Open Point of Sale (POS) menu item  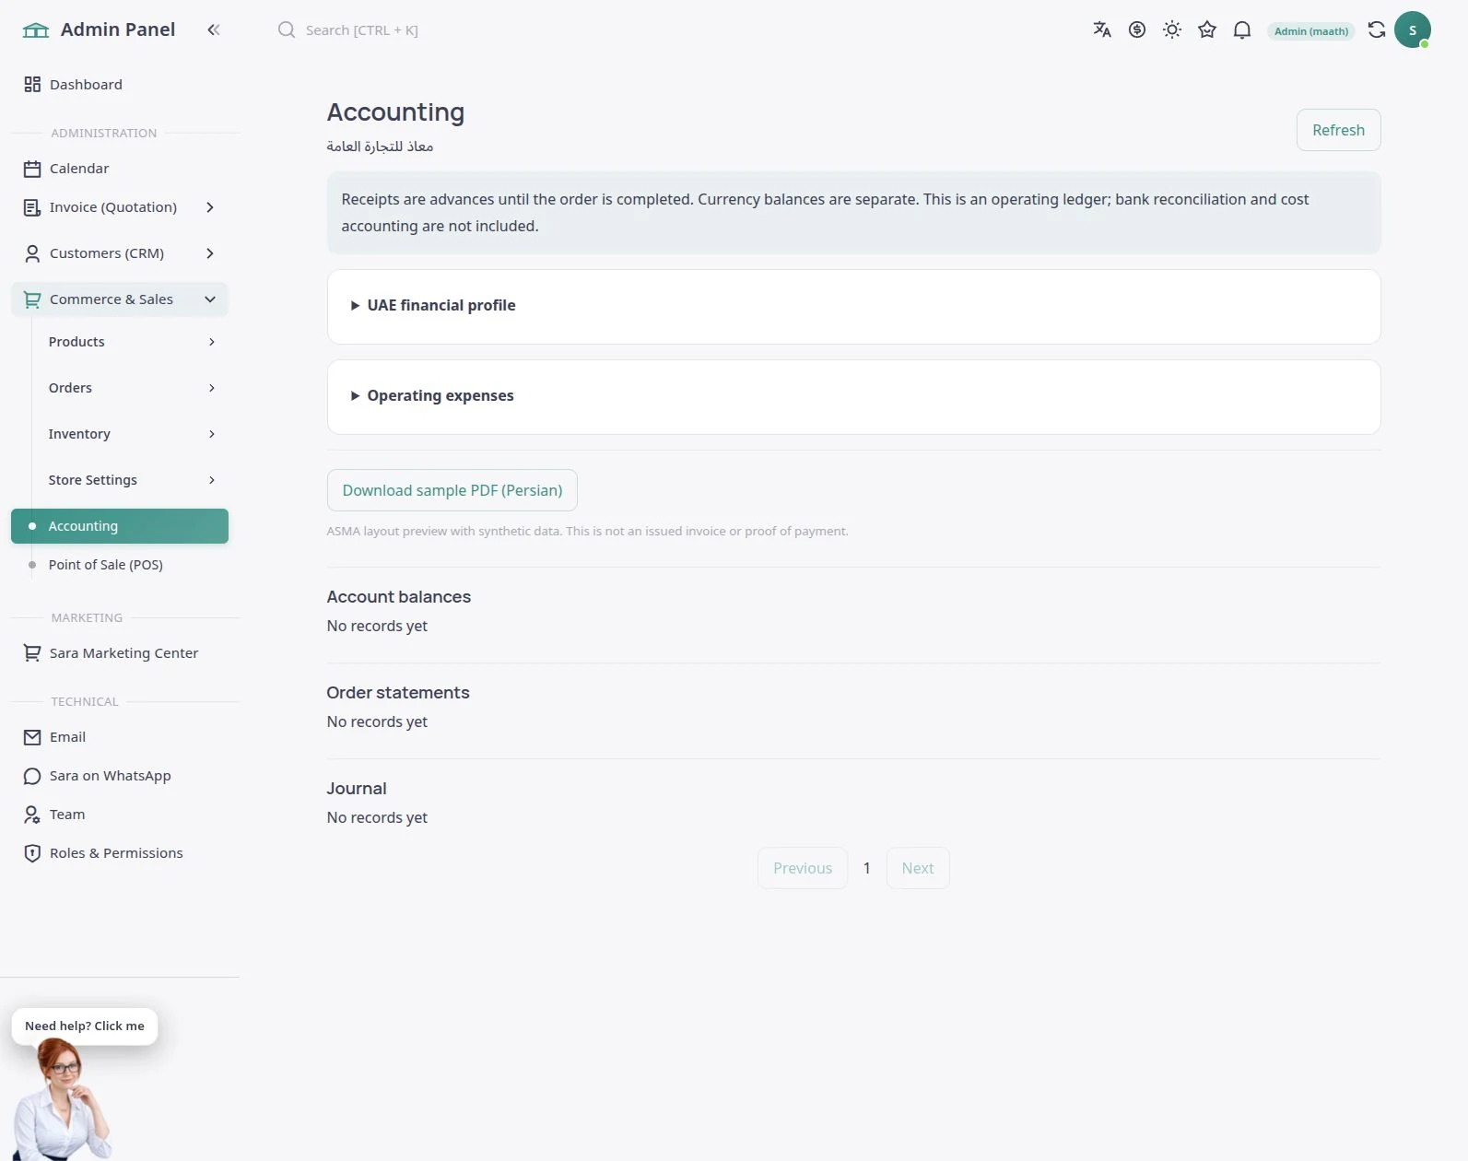(120, 565)
